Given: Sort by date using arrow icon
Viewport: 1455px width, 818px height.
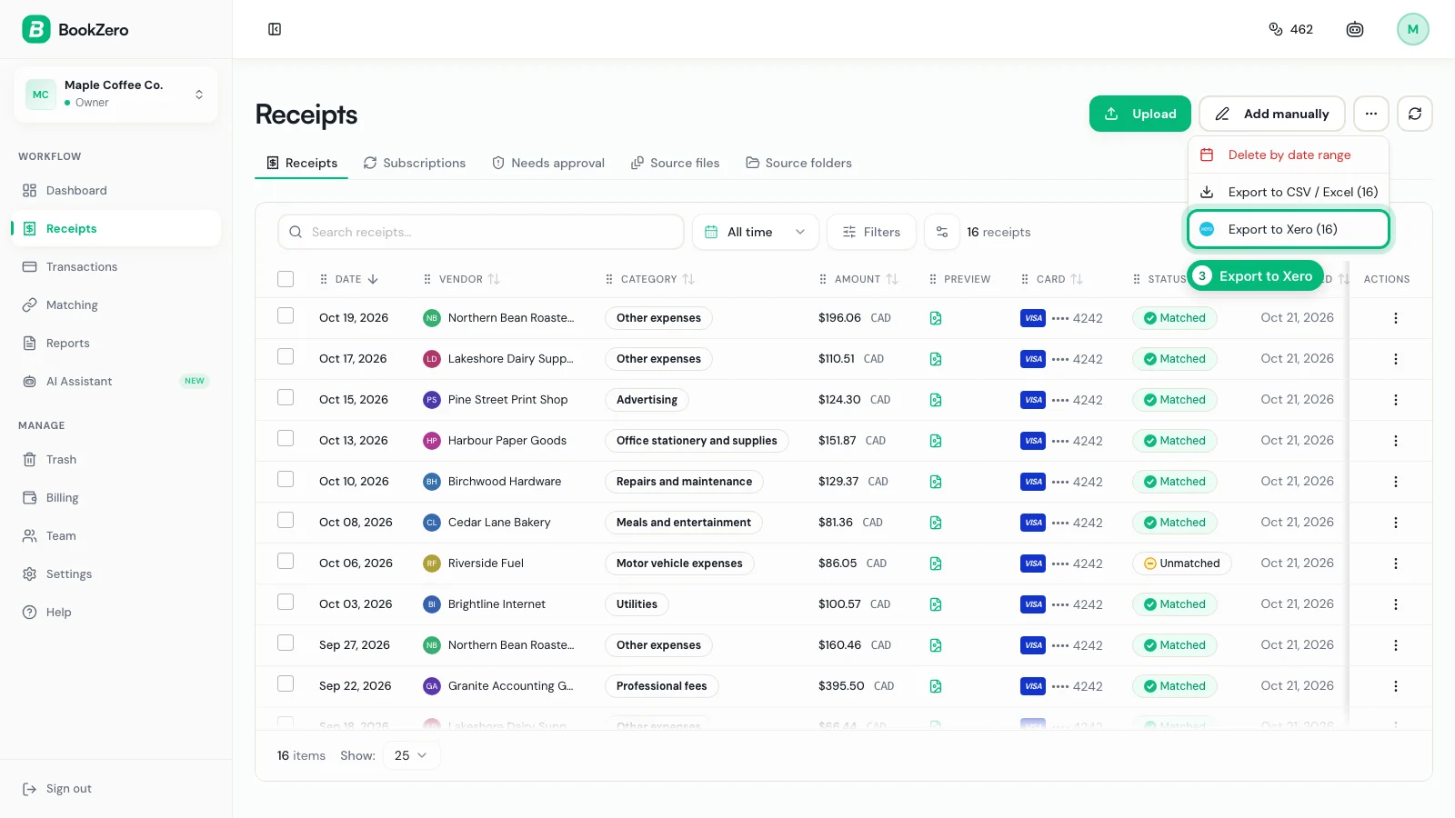Looking at the screenshot, I should [373, 279].
